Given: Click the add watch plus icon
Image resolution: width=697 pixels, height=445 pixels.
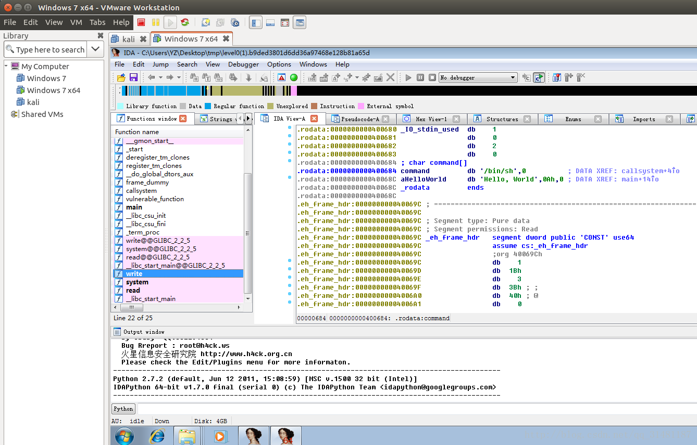Looking at the screenshot, I should tap(568, 77).
